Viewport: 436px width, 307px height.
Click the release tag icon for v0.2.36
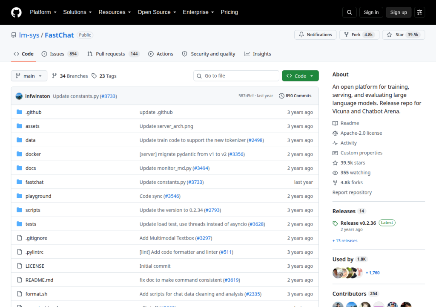[335, 223]
